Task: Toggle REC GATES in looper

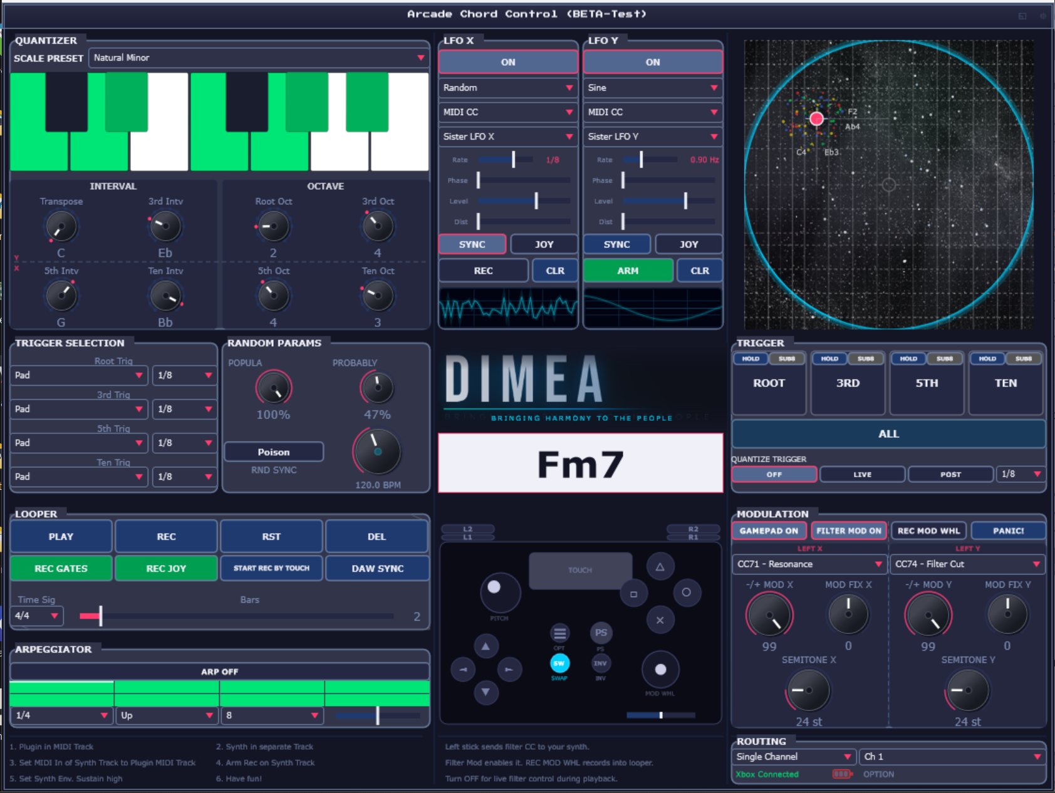Action: tap(61, 568)
